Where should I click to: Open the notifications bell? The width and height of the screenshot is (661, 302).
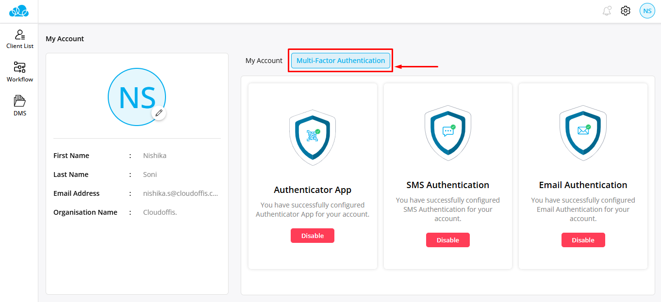(x=607, y=11)
